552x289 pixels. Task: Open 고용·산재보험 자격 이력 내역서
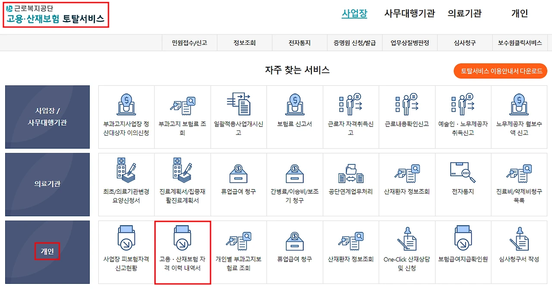coord(182,252)
